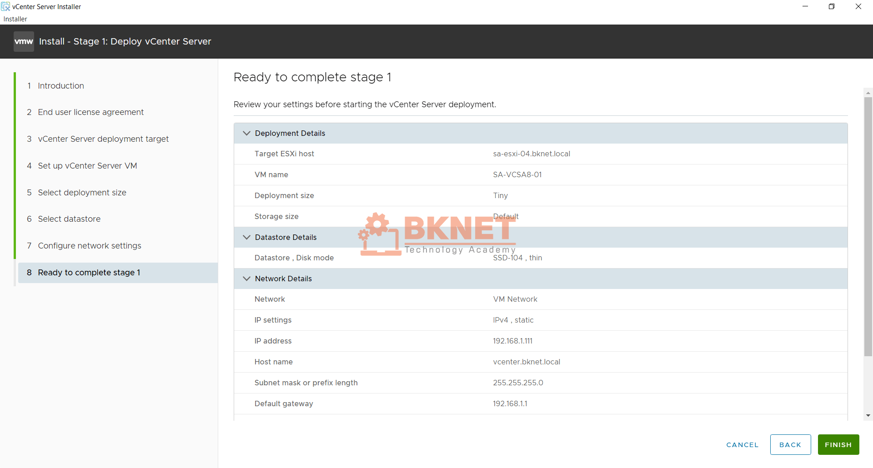Screen dimensions: 873x468
Task: Select the Set up vCenter Server VM step
Action: click(87, 166)
